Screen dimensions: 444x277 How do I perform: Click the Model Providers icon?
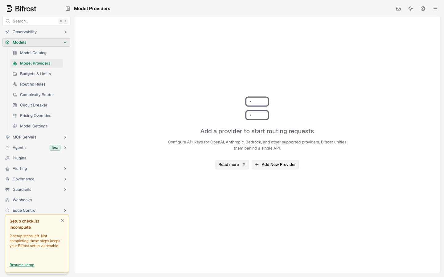pos(15,63)
